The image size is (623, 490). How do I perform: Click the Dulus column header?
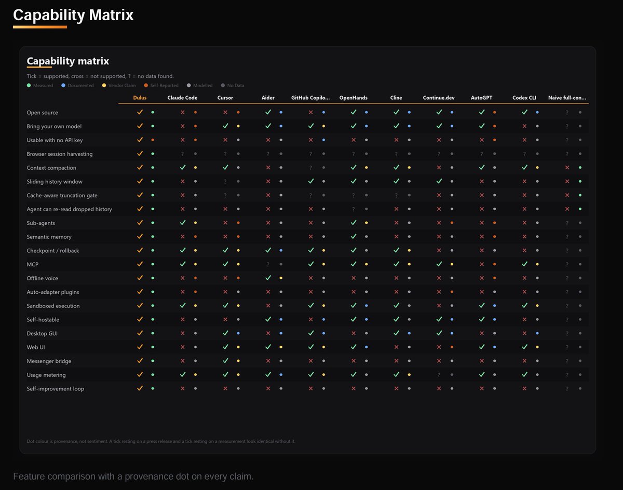[x=140, y=98]
